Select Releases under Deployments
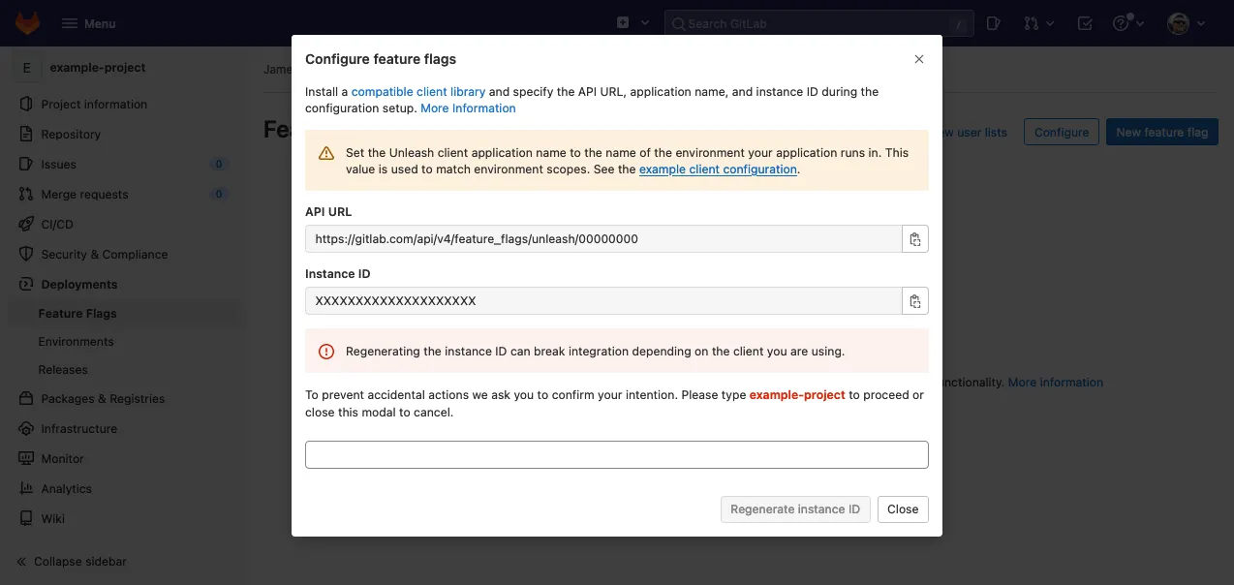This screenshot has height=585, width=1234. tap(63, 370)
